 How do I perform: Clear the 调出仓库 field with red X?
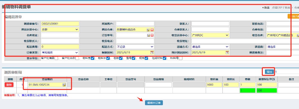(152, 30)
